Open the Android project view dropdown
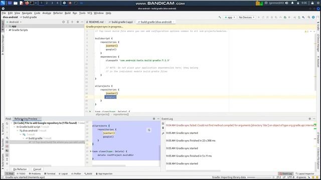The height and width of the screenshot is (180, 321). [14, 22]
